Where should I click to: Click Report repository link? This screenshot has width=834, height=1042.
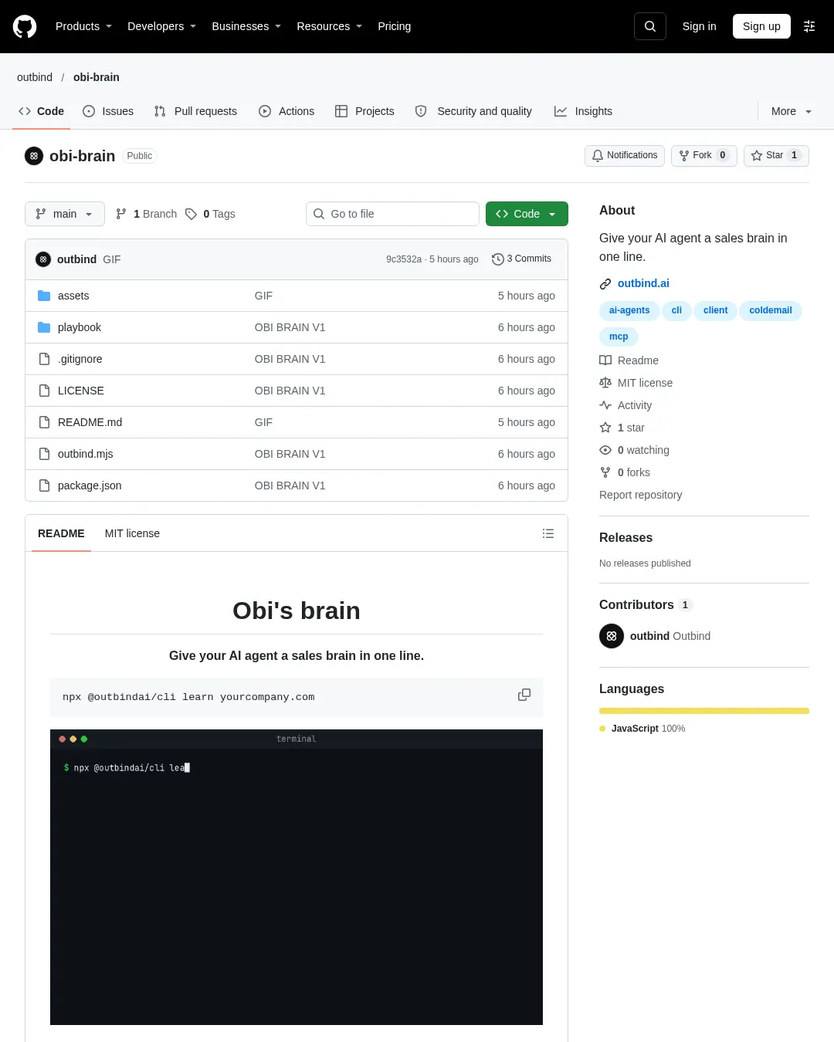point(641,495)
